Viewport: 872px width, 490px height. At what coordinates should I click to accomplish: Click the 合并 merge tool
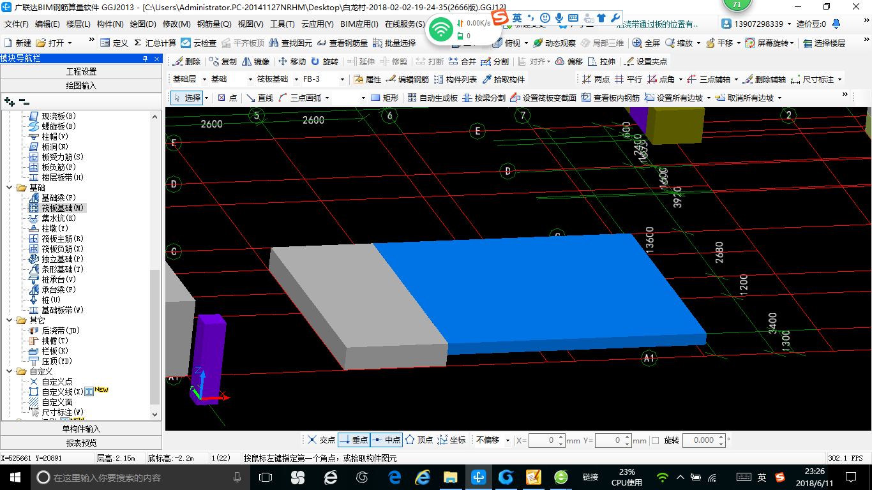462,62
